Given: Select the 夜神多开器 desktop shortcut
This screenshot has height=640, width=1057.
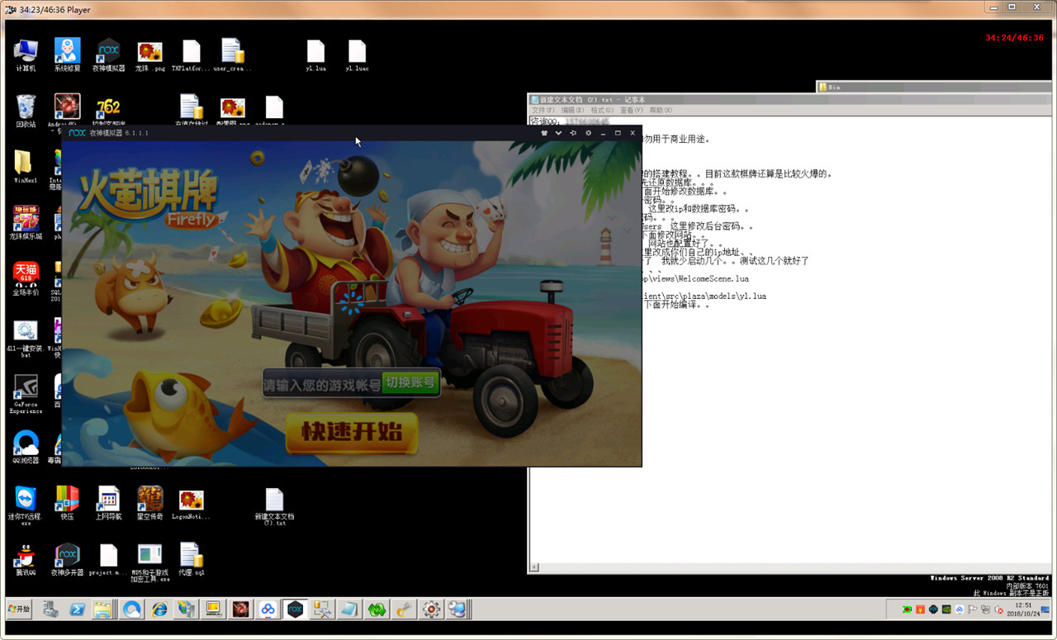Looking at the screenshot, I should 67,558.
